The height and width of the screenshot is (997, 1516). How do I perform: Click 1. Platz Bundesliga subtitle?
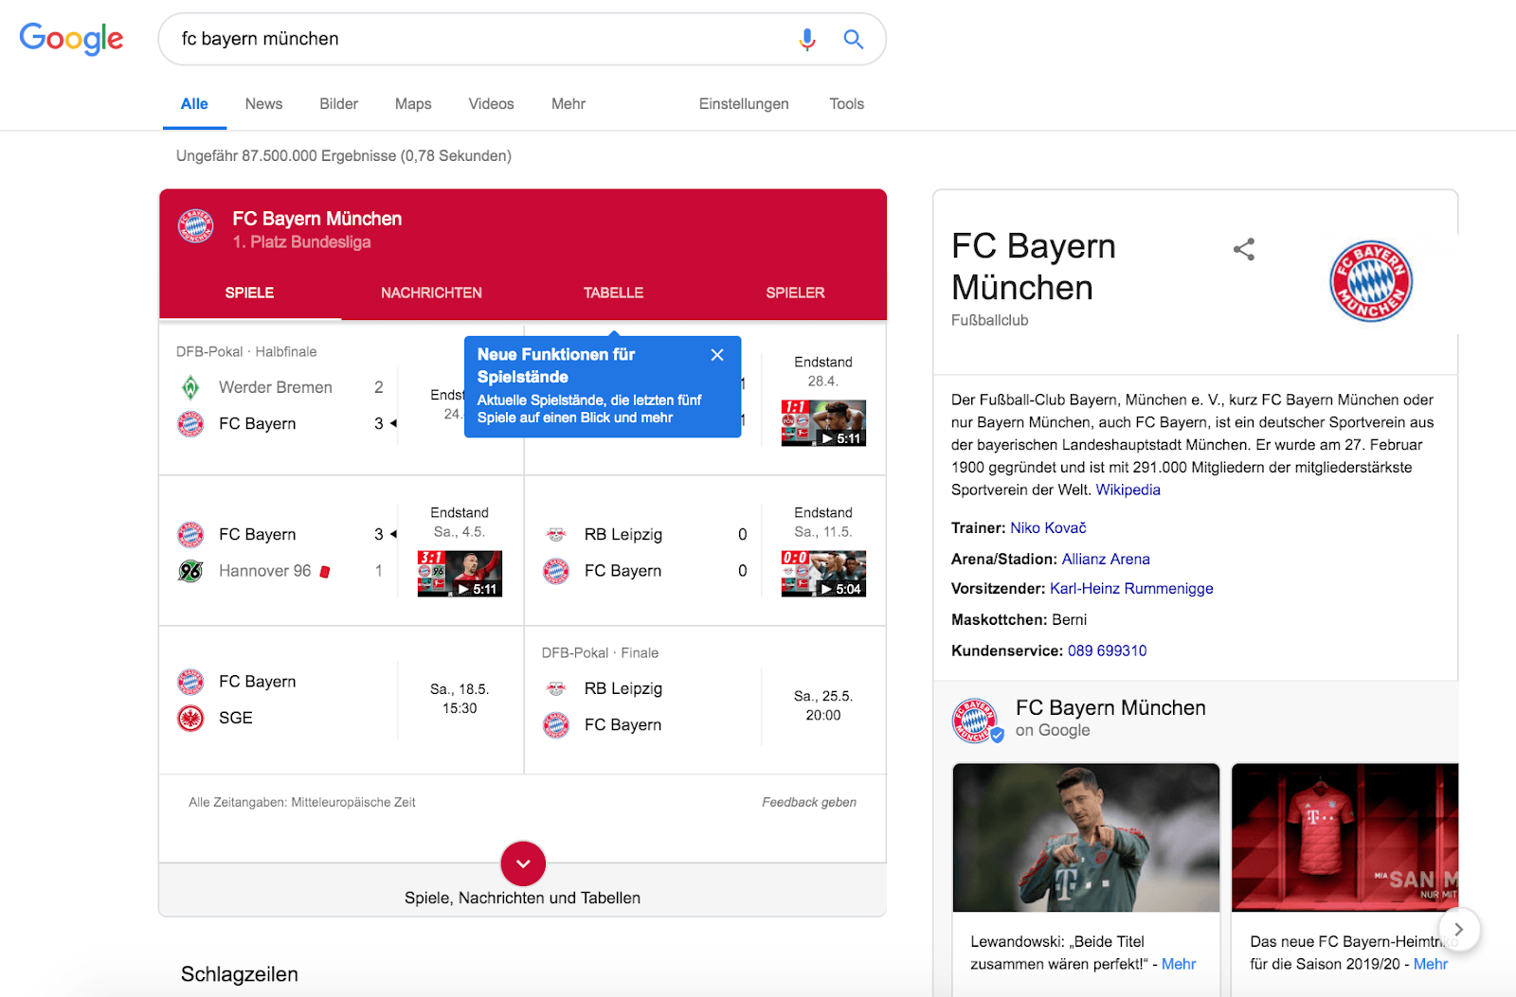click(301, 242)
